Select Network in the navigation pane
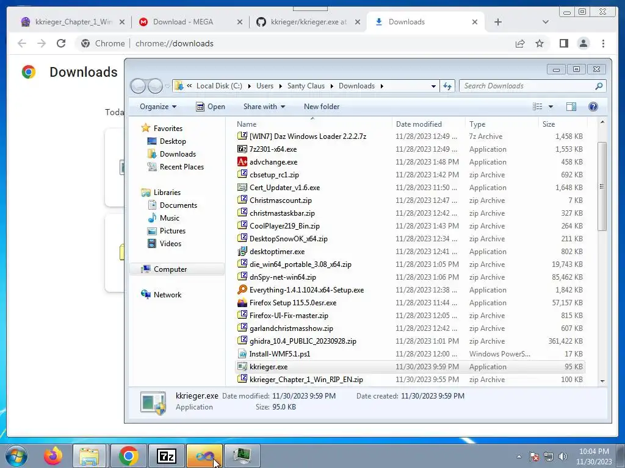The width and height of the screenshot is (625, 468). pos(167,295)
